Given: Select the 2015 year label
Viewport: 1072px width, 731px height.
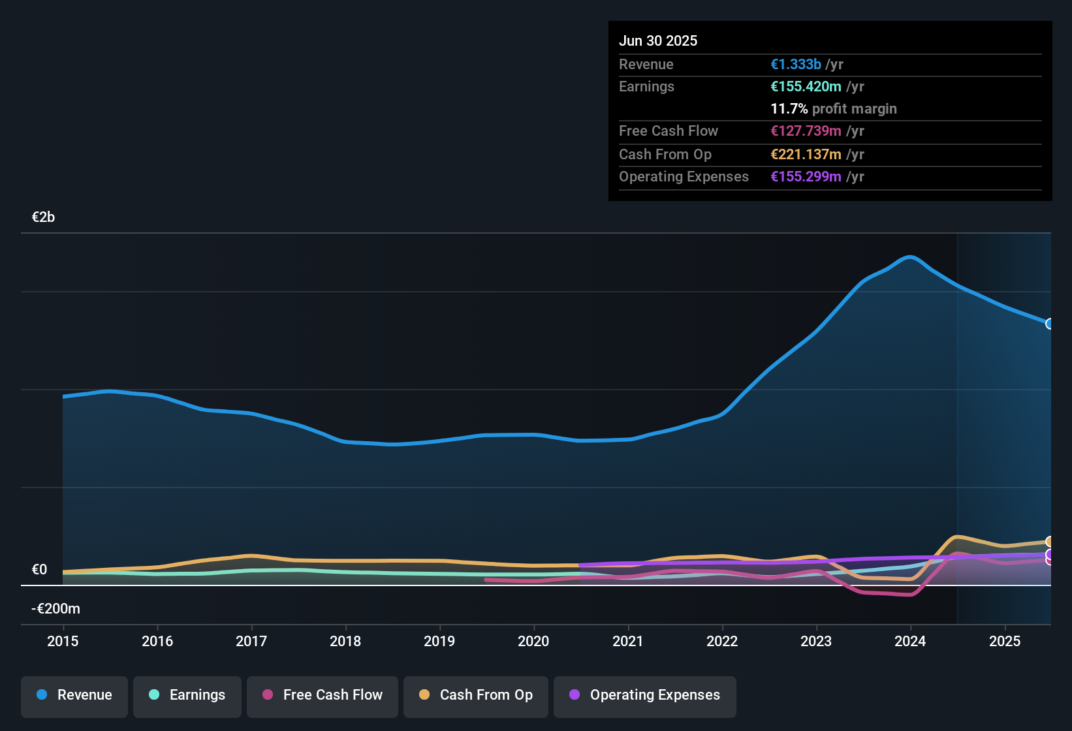Looking at the screenshot, I should 63,641.
